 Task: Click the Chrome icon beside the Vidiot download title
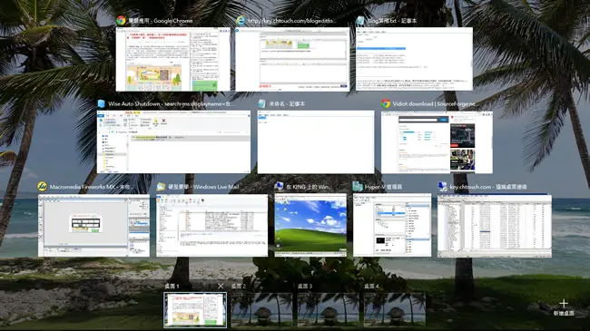pos(385,103)
